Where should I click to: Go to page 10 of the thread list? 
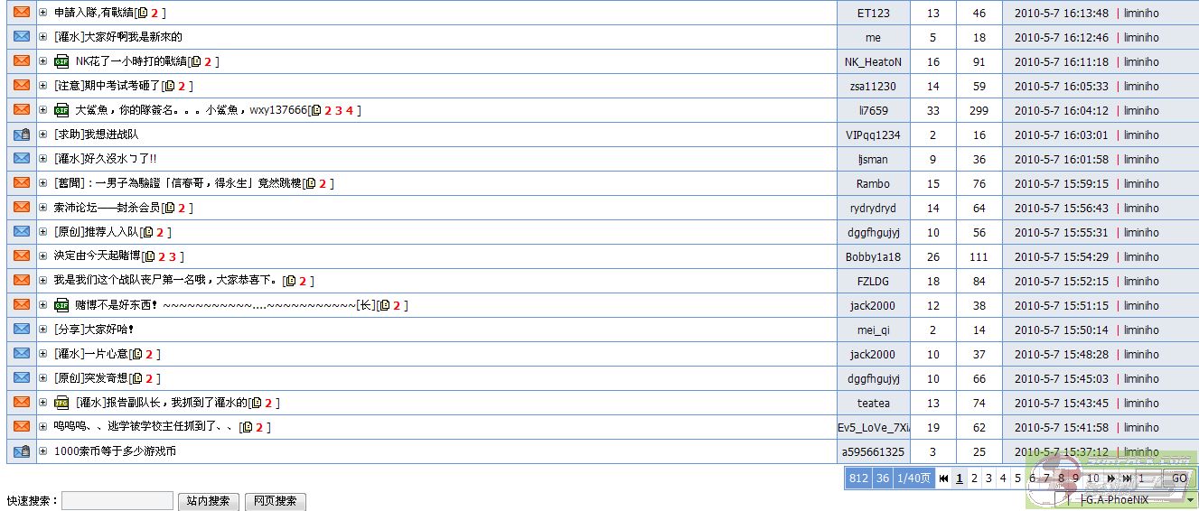point(1092,478)
